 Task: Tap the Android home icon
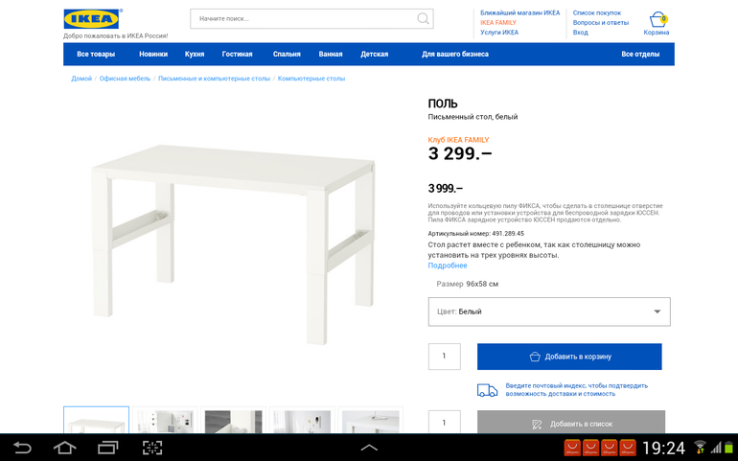64,448
